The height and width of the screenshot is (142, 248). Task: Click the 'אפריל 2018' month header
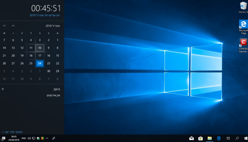53,26
